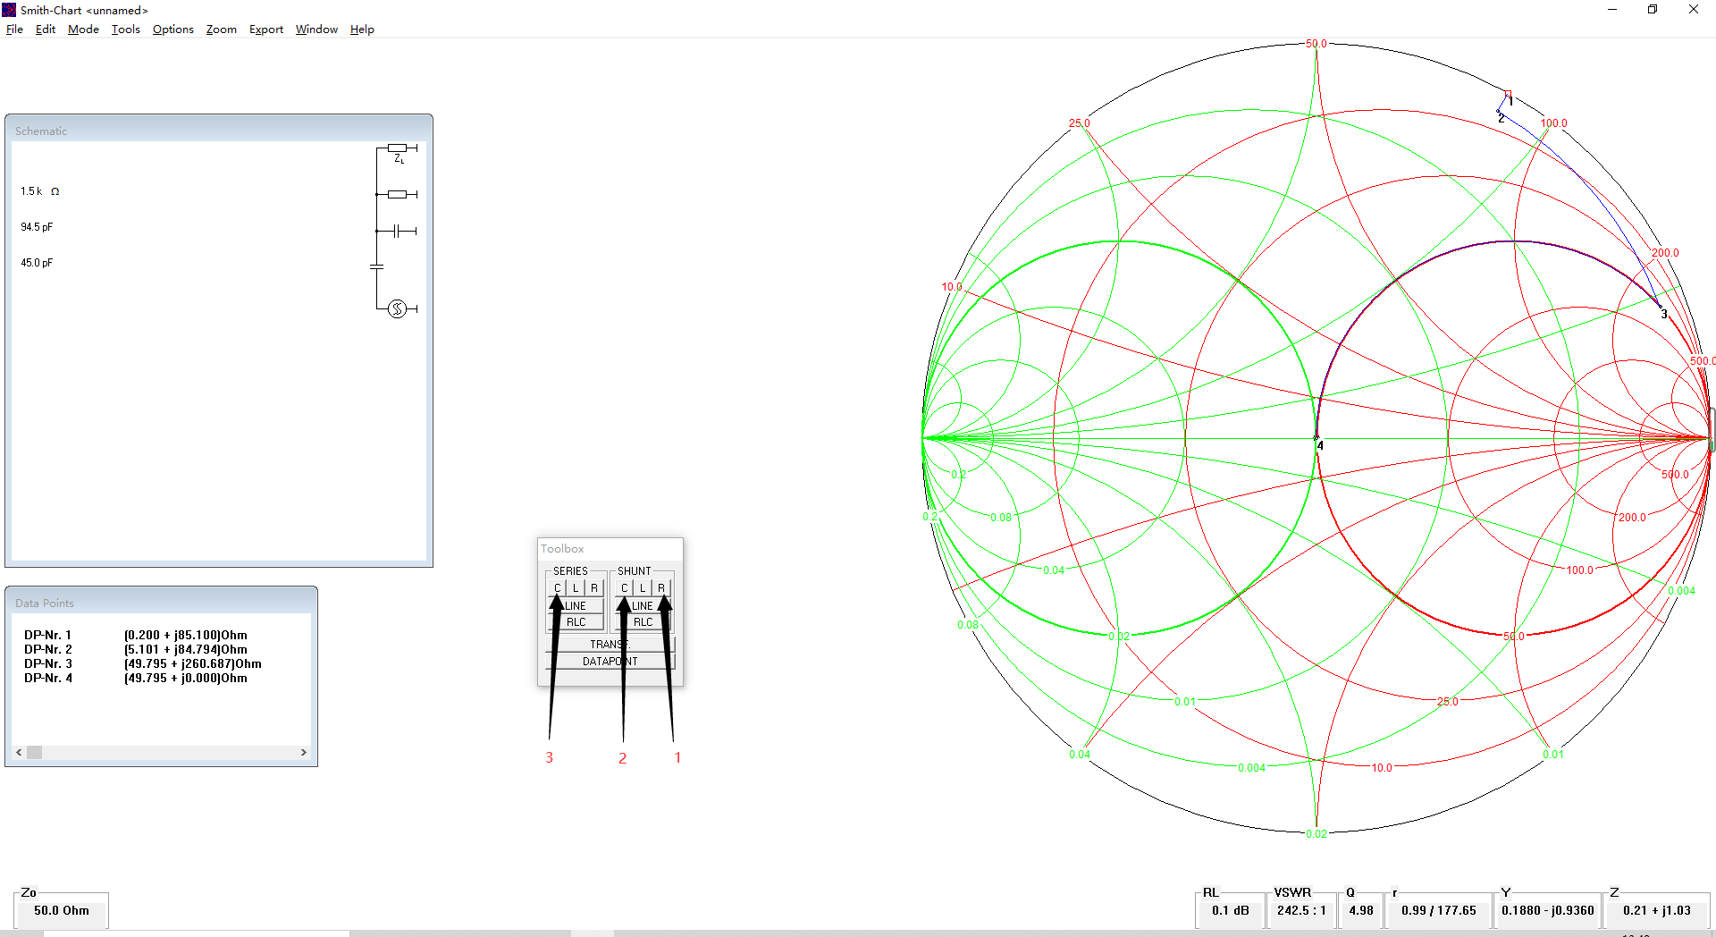Image resolution: width=1716 pixels, height=937 pixels.
Task: Select the DP-Nr. 2 row in Data Points
Action: click(136, 650)
